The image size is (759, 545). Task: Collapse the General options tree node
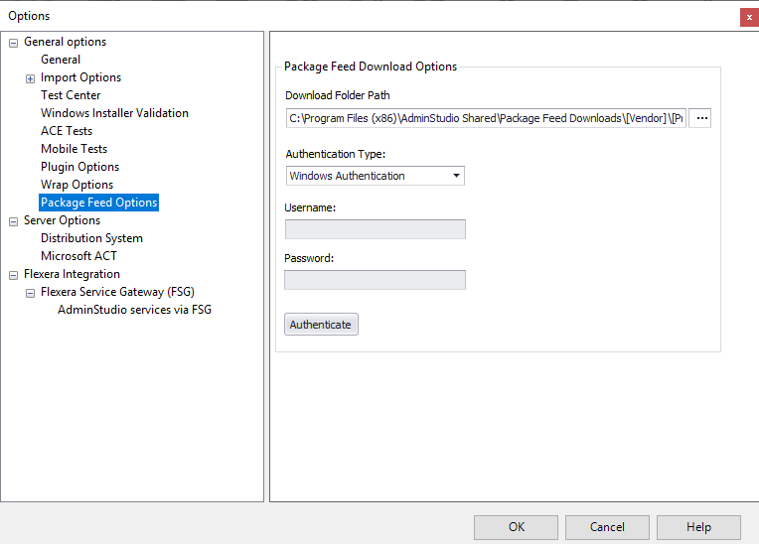pyautogui.click(x=13, y=43)
